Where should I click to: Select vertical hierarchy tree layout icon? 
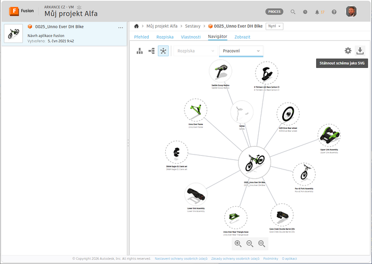pyautogui.click(x=140, y=51)
